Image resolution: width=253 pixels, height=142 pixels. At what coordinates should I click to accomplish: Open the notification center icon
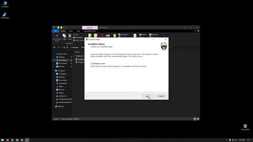pyautogui.click(x=249, y=140)
